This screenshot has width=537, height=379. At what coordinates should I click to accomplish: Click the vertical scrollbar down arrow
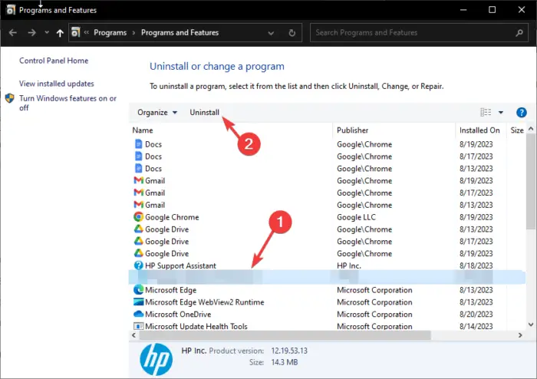531,325
